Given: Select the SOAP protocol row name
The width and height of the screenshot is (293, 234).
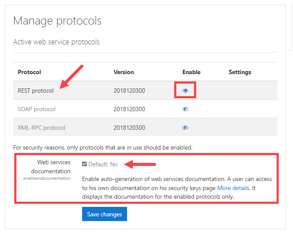Looking at the screenshot, I should coord(37,109).
